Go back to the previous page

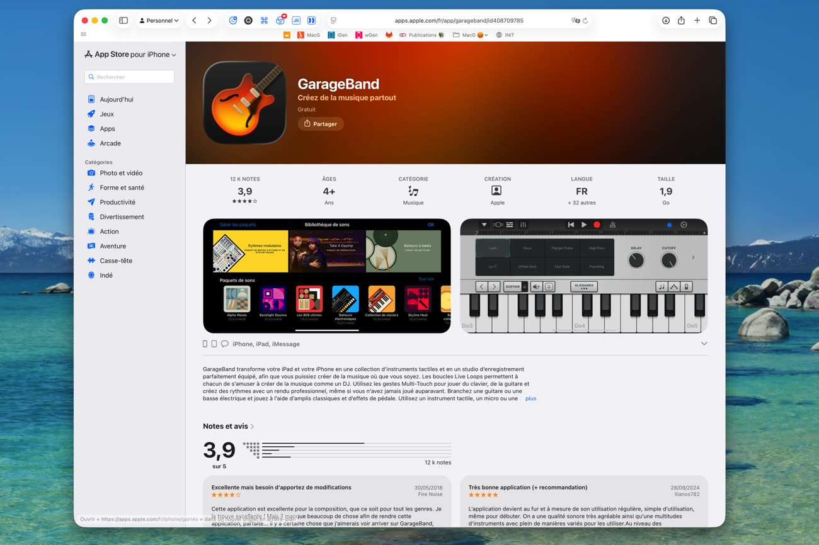coord(194,21)
